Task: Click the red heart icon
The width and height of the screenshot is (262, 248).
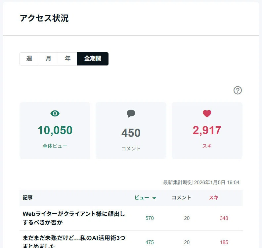Action: 207,113
